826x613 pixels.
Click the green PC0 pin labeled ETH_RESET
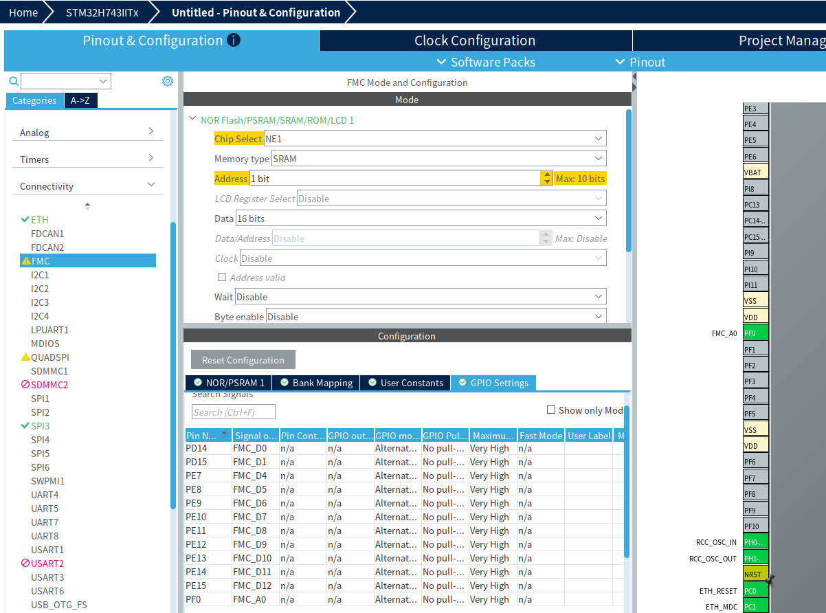click(x=755, y=590)
